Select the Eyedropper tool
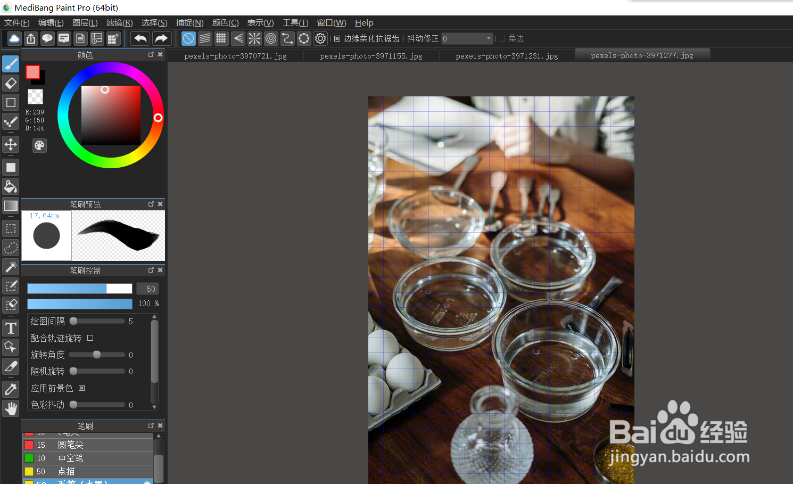Screen dimensions: 793x484 [11, 389]
